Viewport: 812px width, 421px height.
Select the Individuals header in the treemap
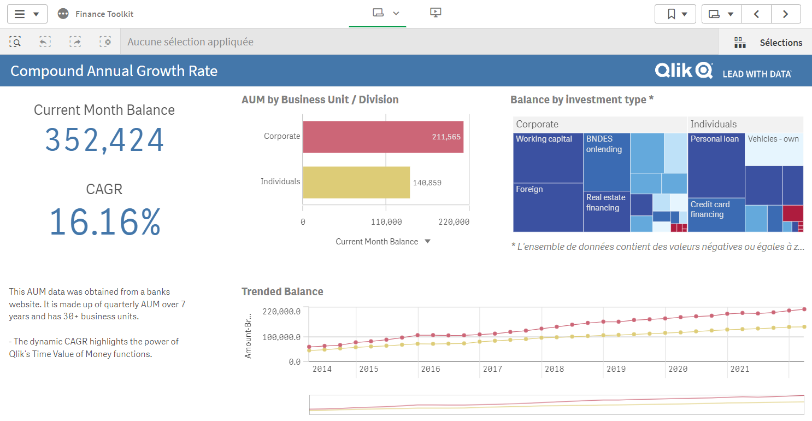(714, 124)
